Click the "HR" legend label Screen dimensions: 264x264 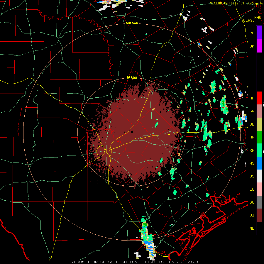coord(252,137)
